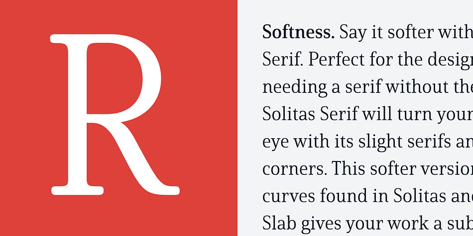Select the bold word "Softness."
This screenshot has width=473, height=236.
298,32
